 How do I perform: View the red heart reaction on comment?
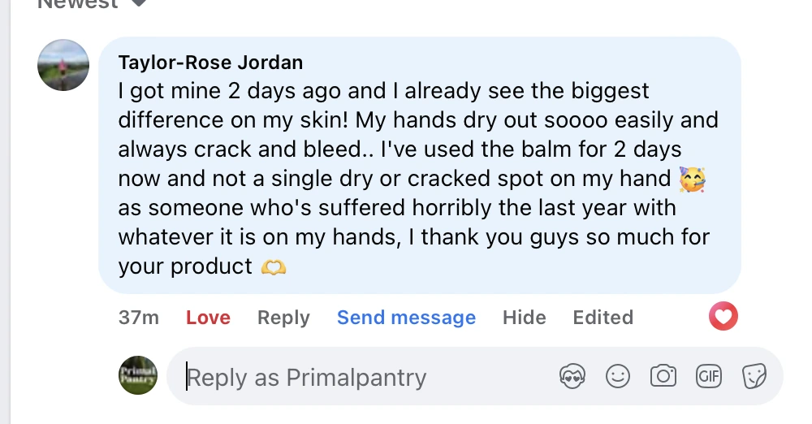coord(723,316)
